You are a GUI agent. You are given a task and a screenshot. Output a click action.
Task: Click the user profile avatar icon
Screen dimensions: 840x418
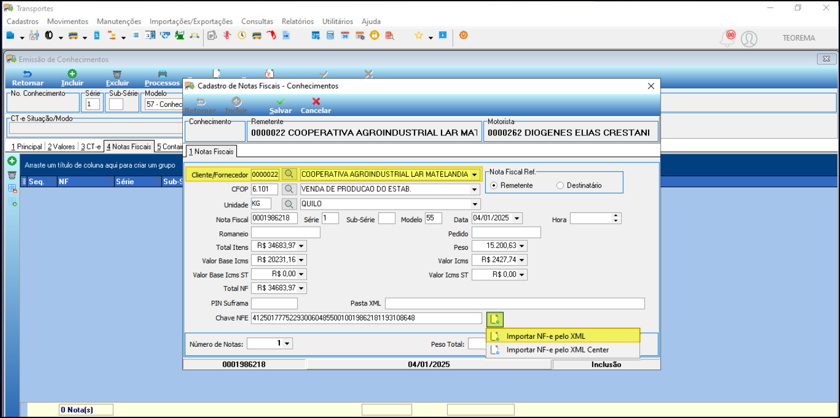[x=749, y=39]
